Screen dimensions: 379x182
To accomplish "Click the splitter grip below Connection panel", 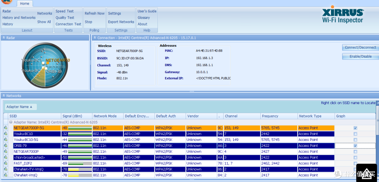I will (x=192, y=91).
